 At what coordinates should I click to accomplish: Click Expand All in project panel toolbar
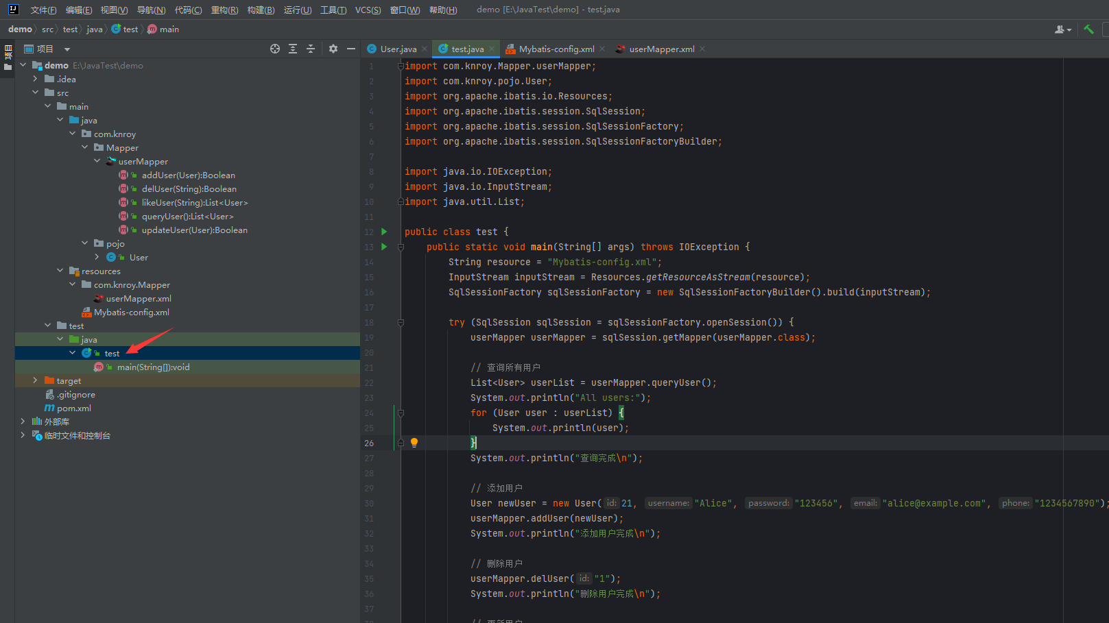pyautogui.click(x=293, y=49)
